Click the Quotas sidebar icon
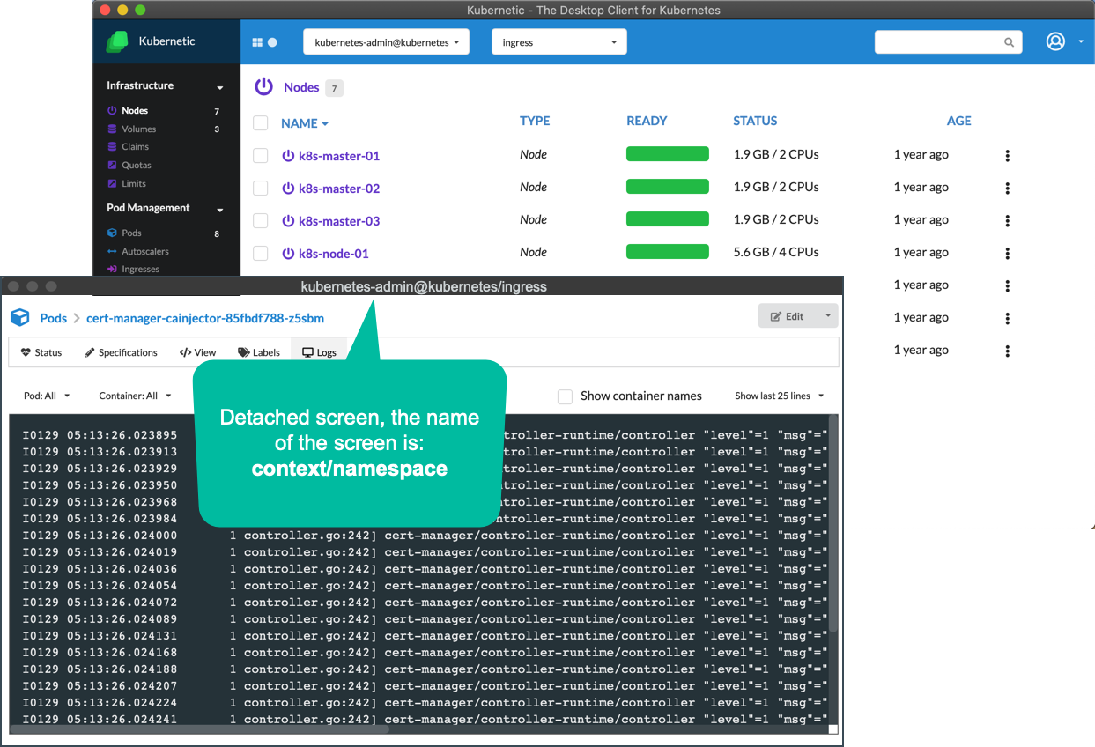The width and height of the screenshot is (1095, 747). pos(112,166)
